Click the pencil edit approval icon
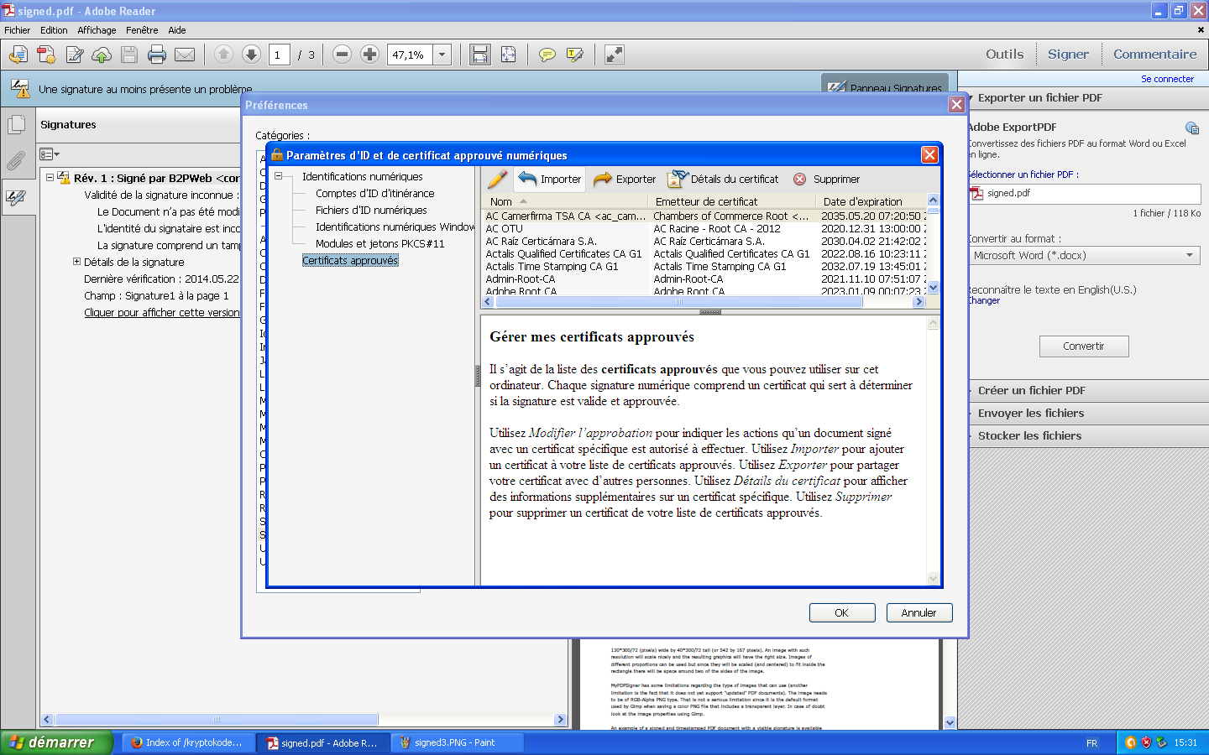Screen dimensions: 1209x755 [x=497, y=179]
